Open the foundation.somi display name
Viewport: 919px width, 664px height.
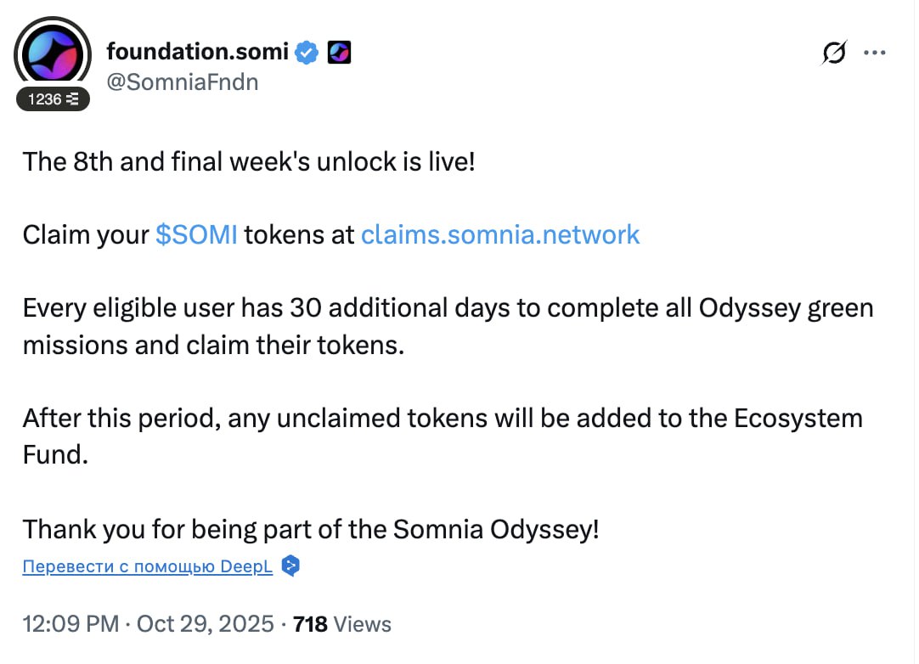pyautogui.click(x=198, y=52)
